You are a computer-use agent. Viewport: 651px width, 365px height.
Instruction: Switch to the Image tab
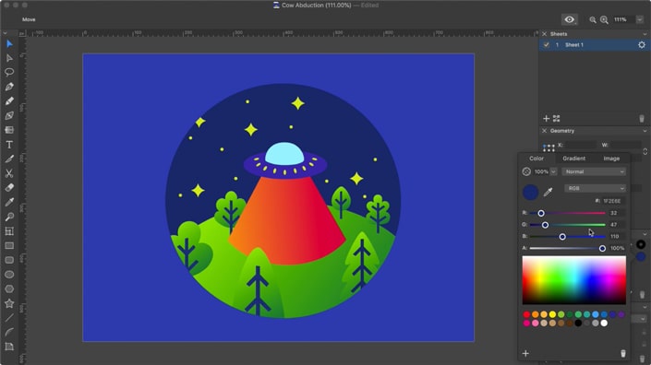611,159
